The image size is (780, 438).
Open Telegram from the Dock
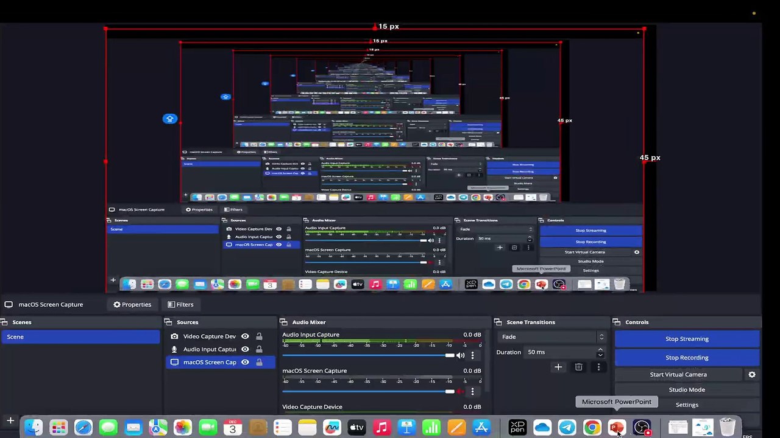pos(567,428)
